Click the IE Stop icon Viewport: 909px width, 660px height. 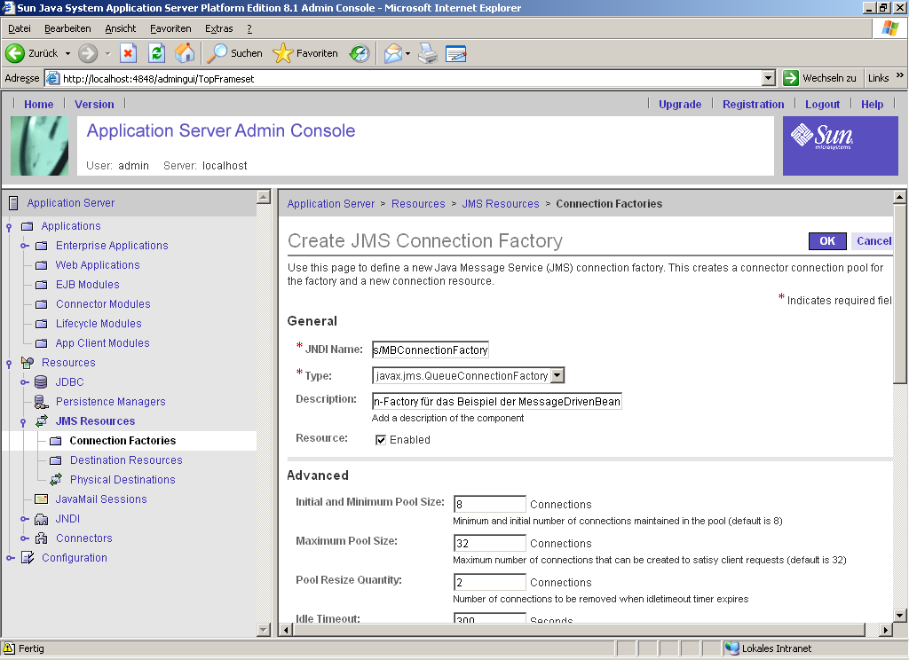click(128, 53)
